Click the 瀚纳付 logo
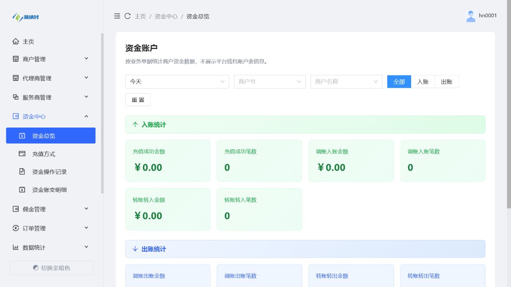Image resolution: width=511 pixels, height=287 pixels. click(x=26, y=17)
